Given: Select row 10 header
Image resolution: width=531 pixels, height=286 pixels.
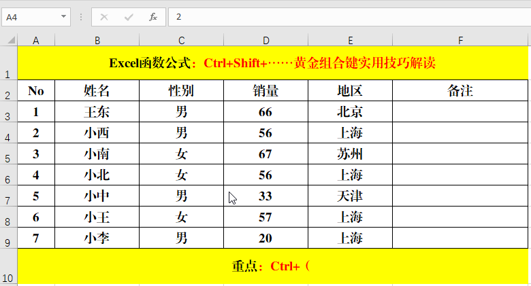Looking at the screenshot, I should [8, 266].
